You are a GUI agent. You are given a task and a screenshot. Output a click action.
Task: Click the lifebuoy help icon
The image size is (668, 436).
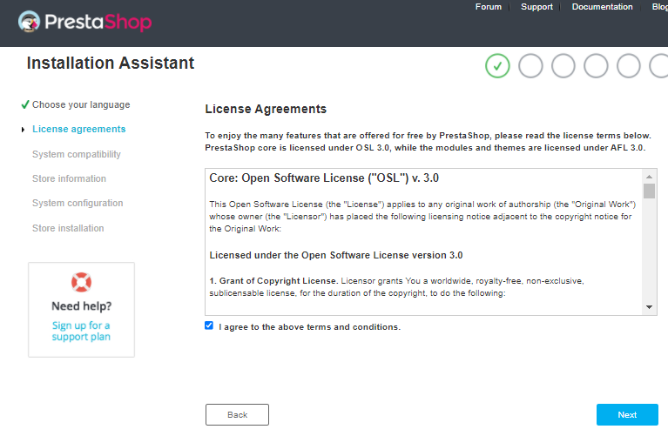[x=81, y=282]
